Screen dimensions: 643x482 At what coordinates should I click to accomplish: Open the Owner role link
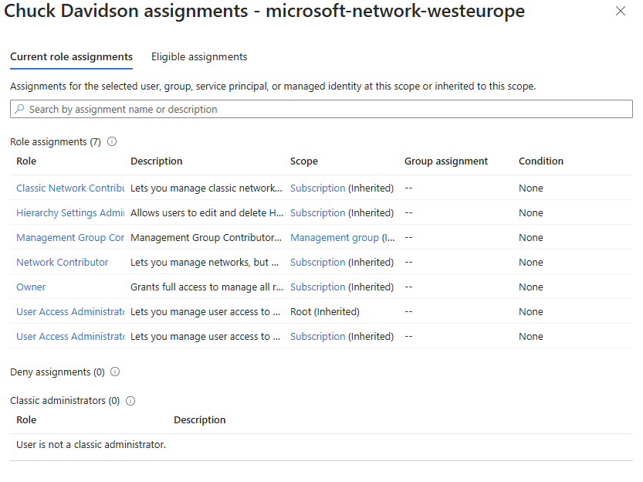[31, 287]
